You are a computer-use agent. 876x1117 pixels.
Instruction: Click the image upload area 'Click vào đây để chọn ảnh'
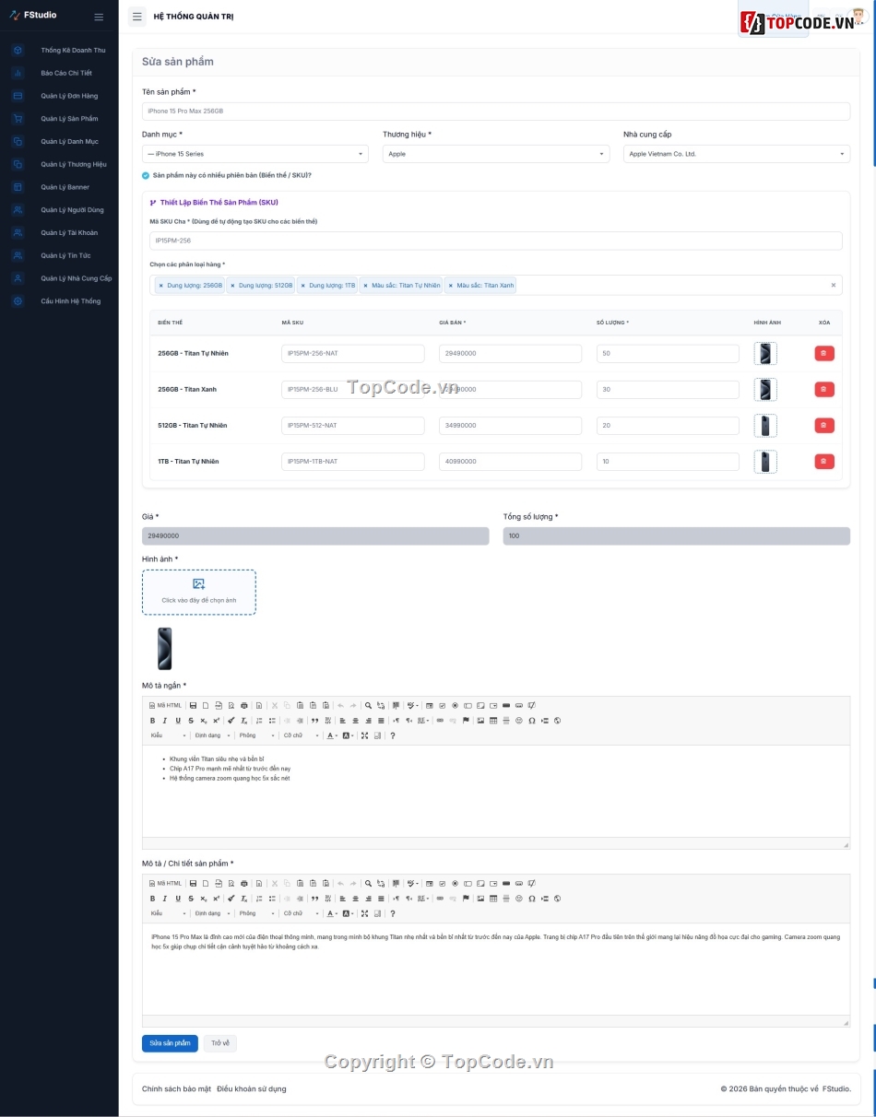pos(199,592)
